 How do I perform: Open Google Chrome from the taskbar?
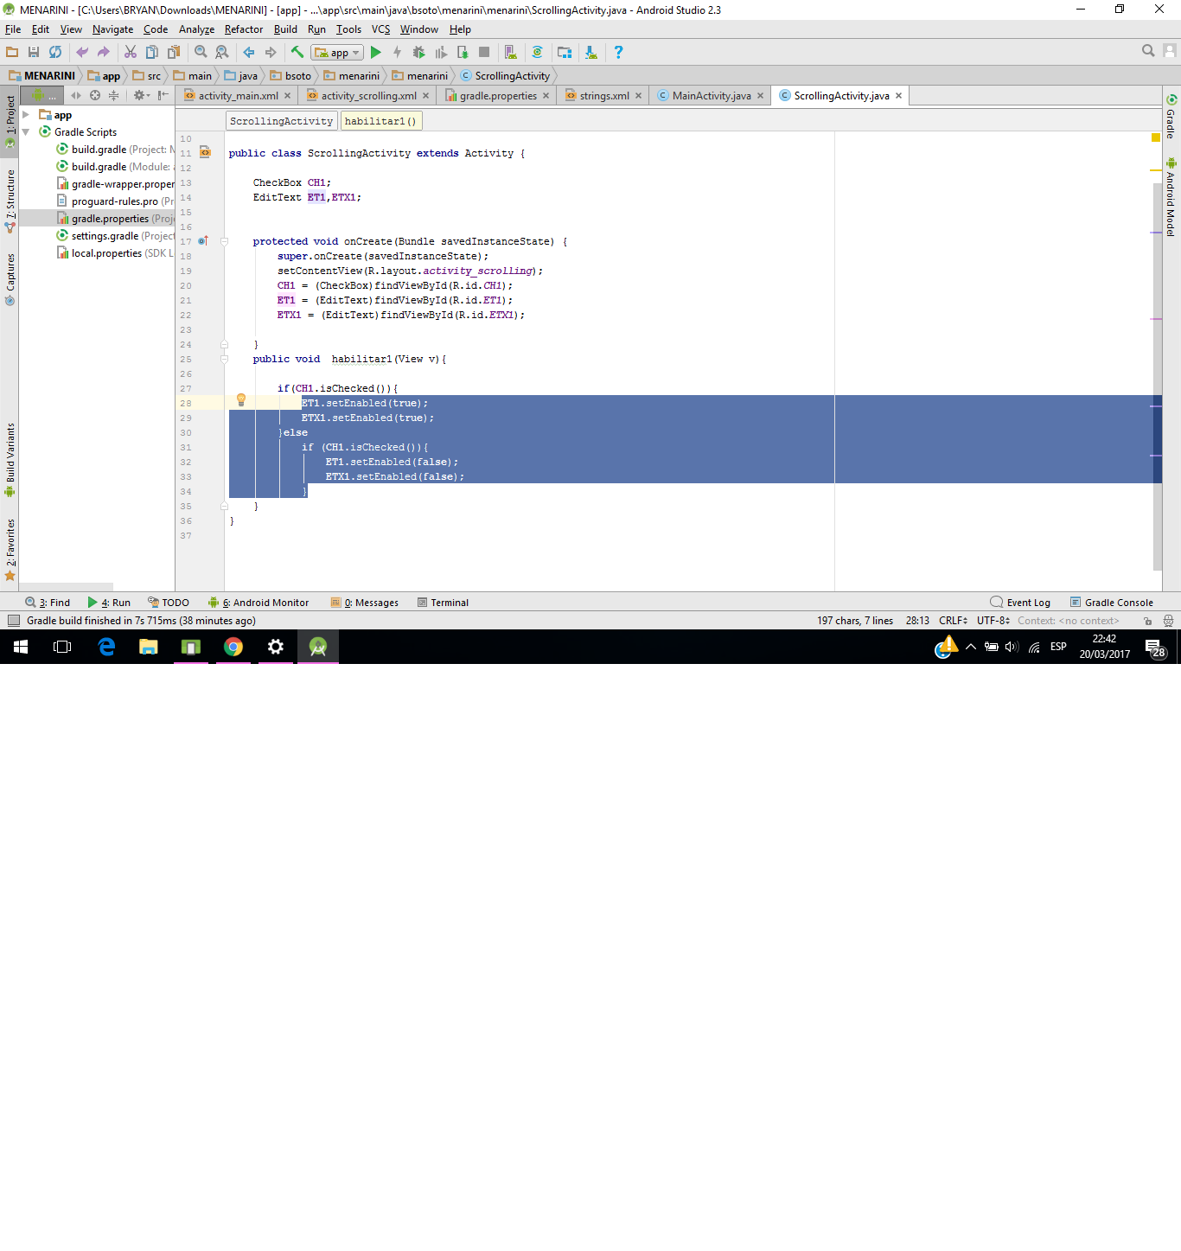click(233, 647)
